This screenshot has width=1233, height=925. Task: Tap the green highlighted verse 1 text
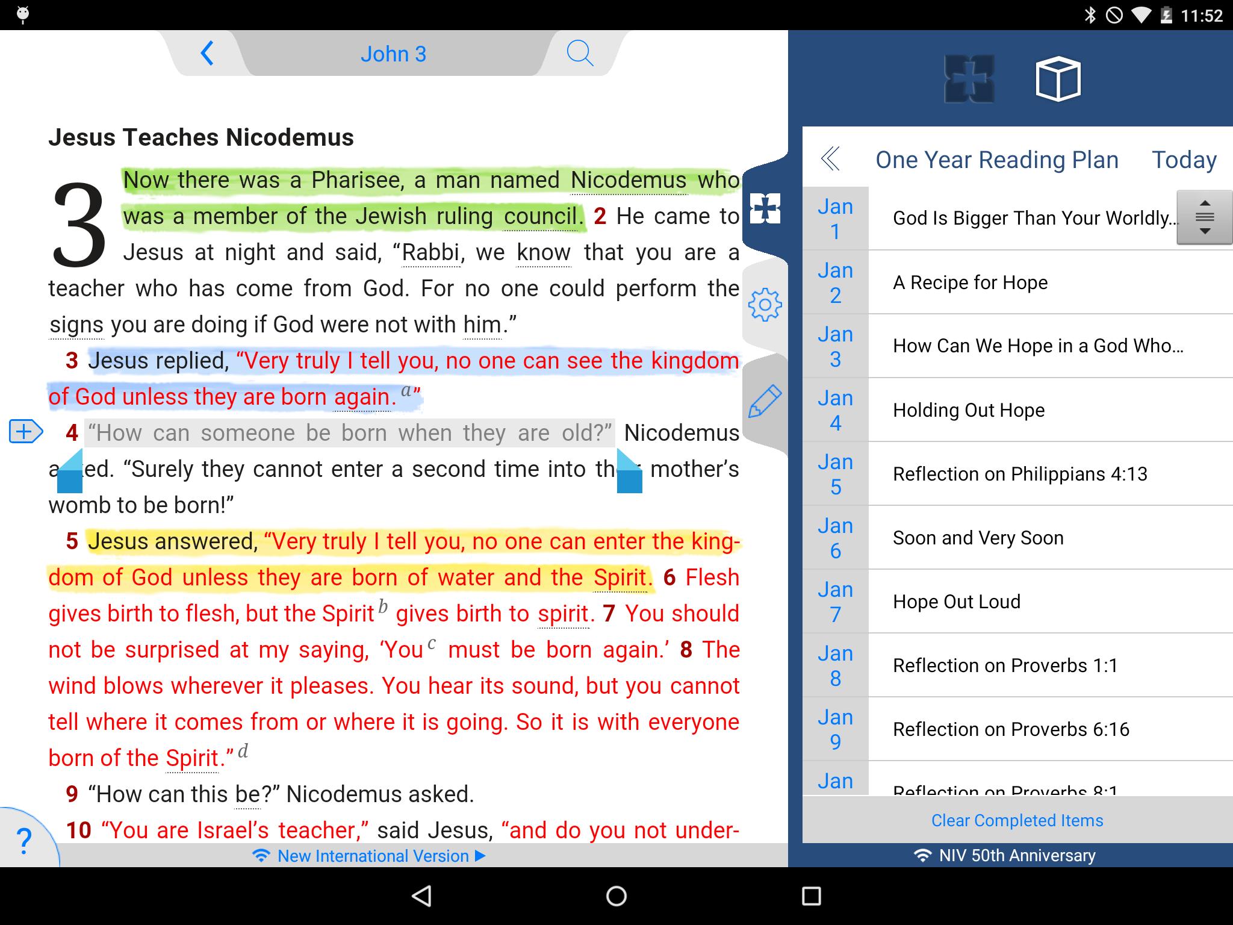[x=431, y=198]
